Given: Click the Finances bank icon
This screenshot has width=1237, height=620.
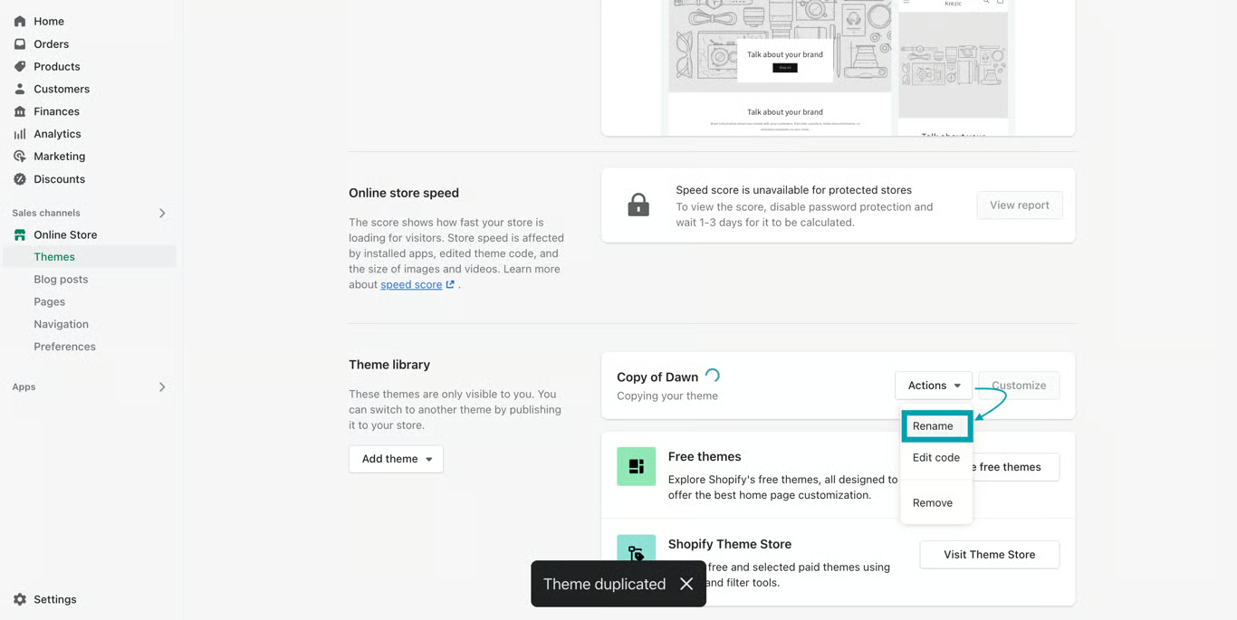Looking at the screenshot, I should [20, 111].
